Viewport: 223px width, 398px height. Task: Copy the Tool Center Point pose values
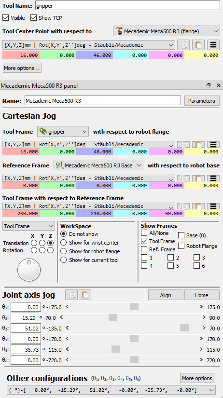tap(183, 45)
